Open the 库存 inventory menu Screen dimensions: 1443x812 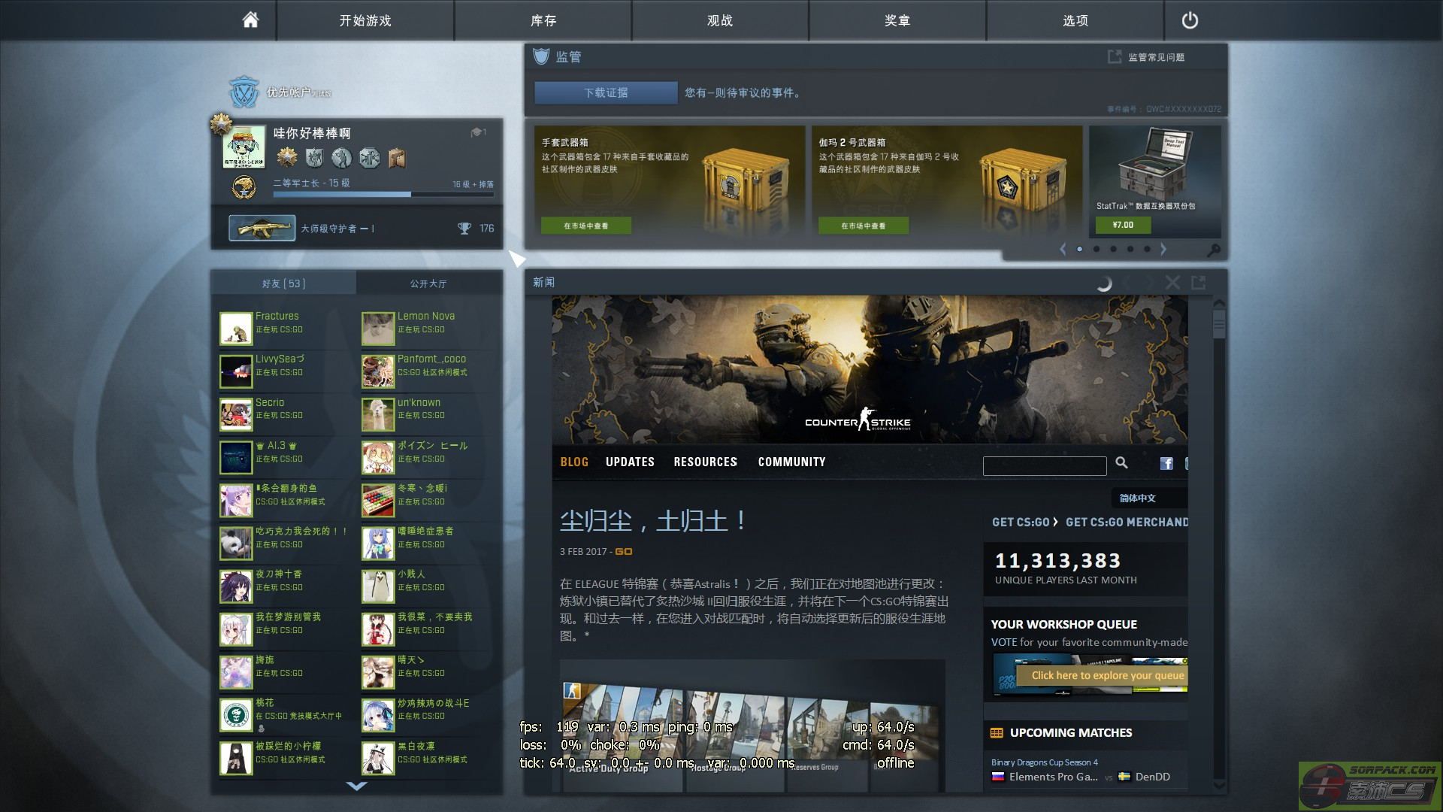tap(543, 20)
